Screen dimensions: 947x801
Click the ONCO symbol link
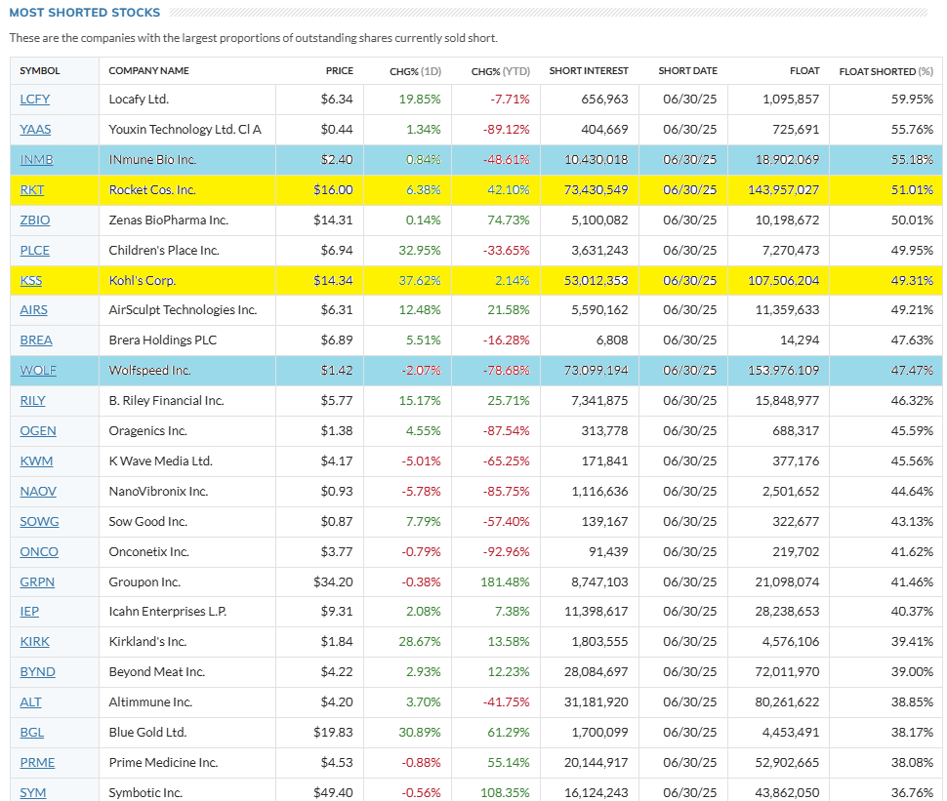click(39, 551)
